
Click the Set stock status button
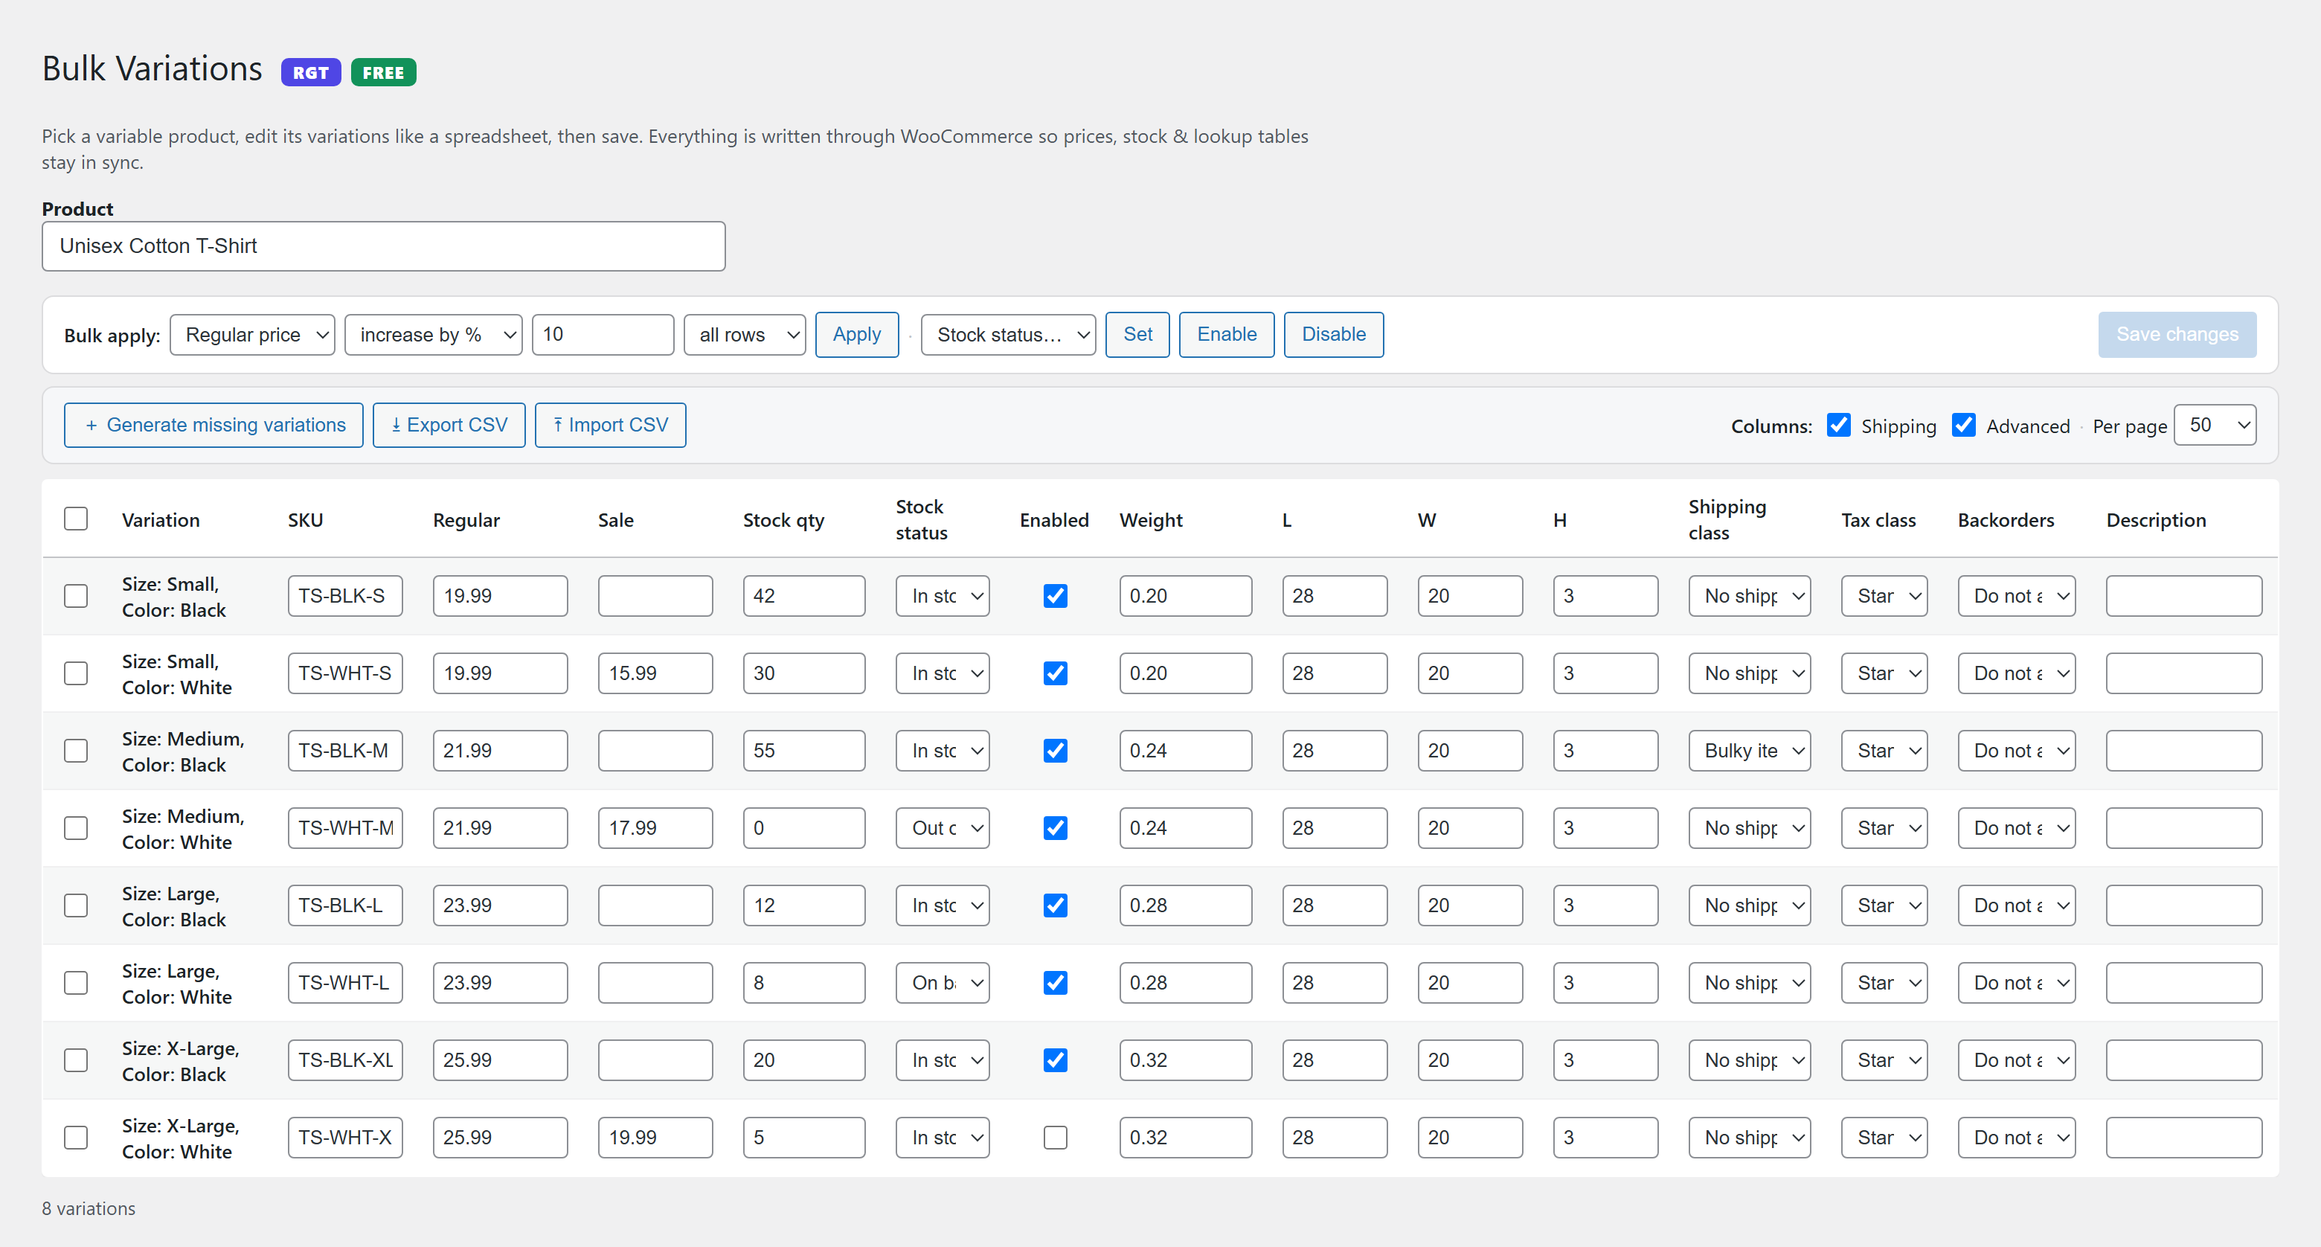pos(1138,335)
